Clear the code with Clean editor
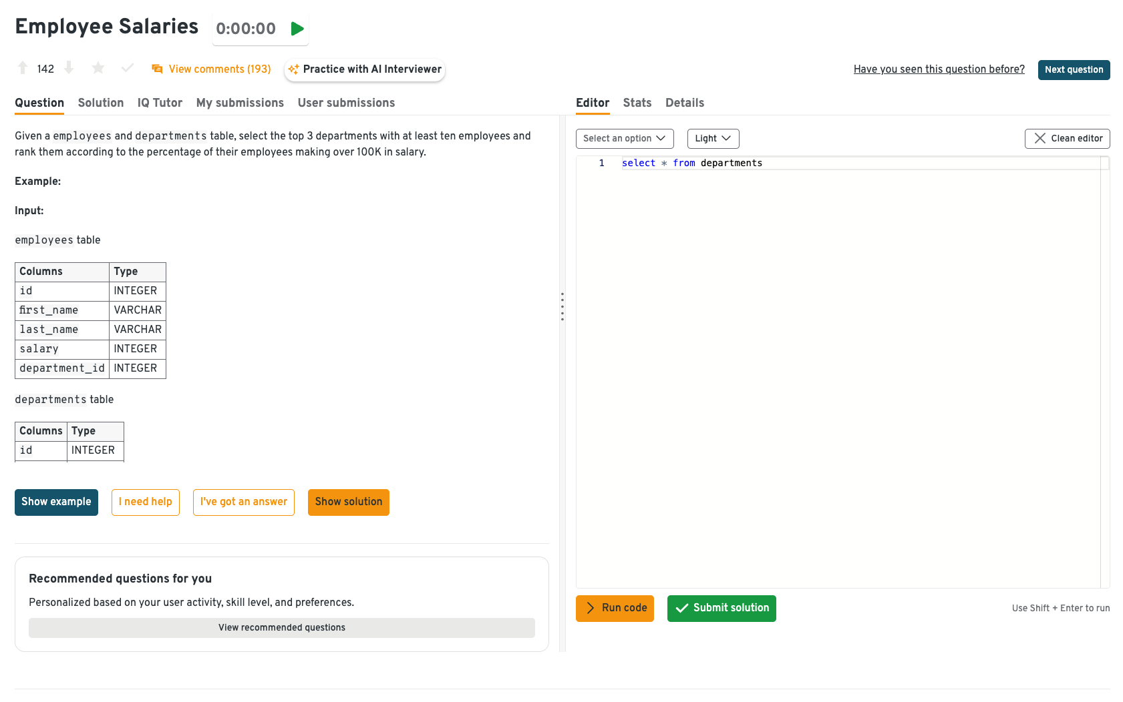This screenshot has height=702, width=1123. [x=1067, y=139]
